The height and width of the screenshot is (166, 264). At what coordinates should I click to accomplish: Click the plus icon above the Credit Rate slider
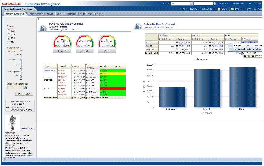pos(21,51)
